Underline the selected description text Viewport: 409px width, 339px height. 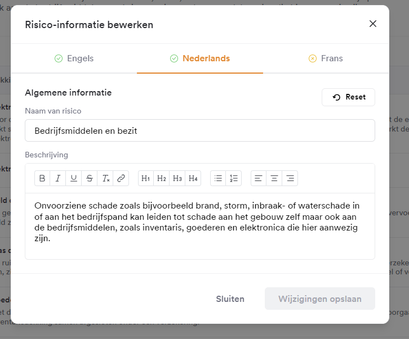point(74,178)
